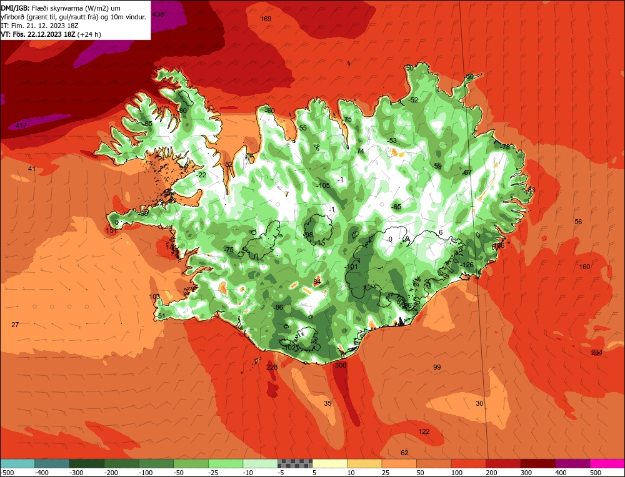Click the dark red legend swatch for 300 to 400

(538, 463)
